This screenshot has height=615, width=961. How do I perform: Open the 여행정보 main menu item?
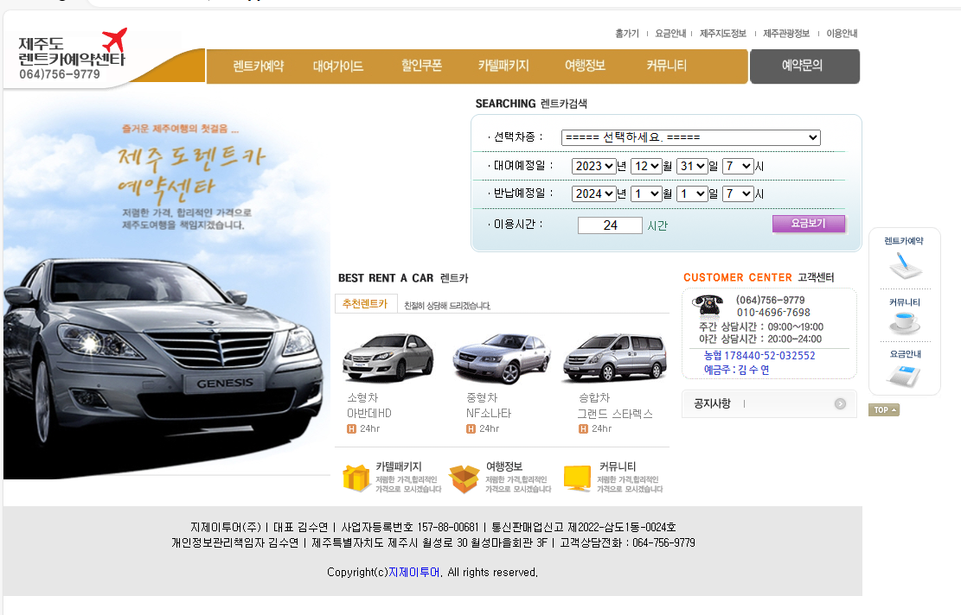[586, 66]
